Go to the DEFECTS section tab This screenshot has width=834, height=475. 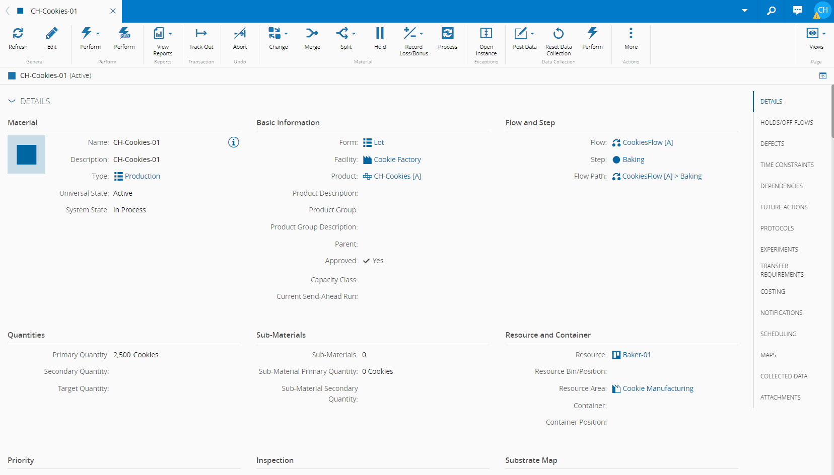point(772,144)
